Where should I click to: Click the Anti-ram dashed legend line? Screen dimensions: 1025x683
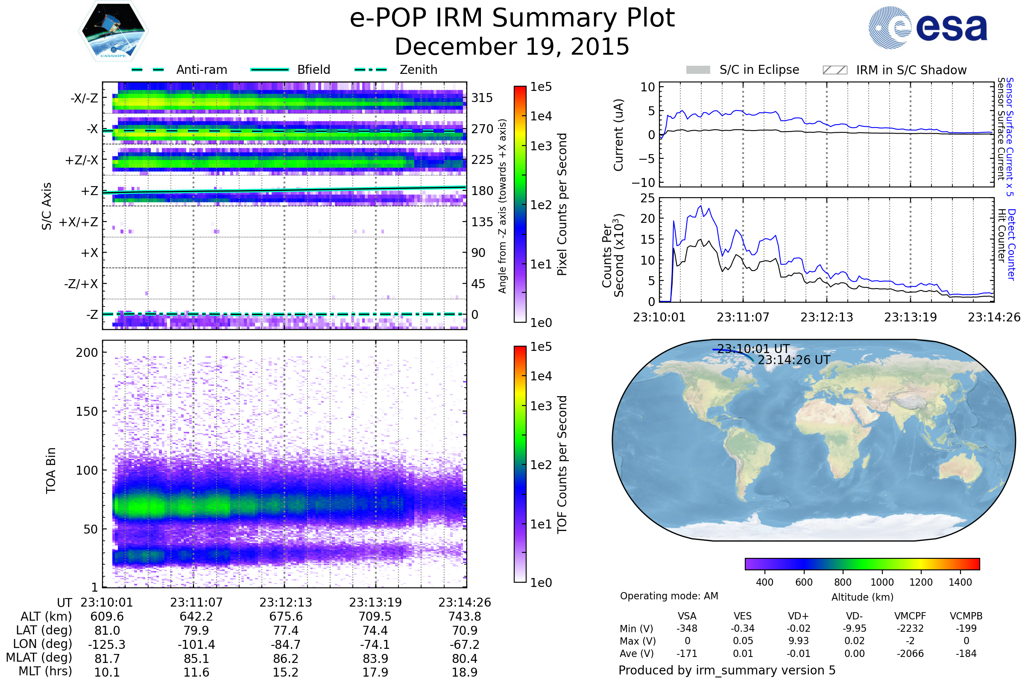coord(148,70)
